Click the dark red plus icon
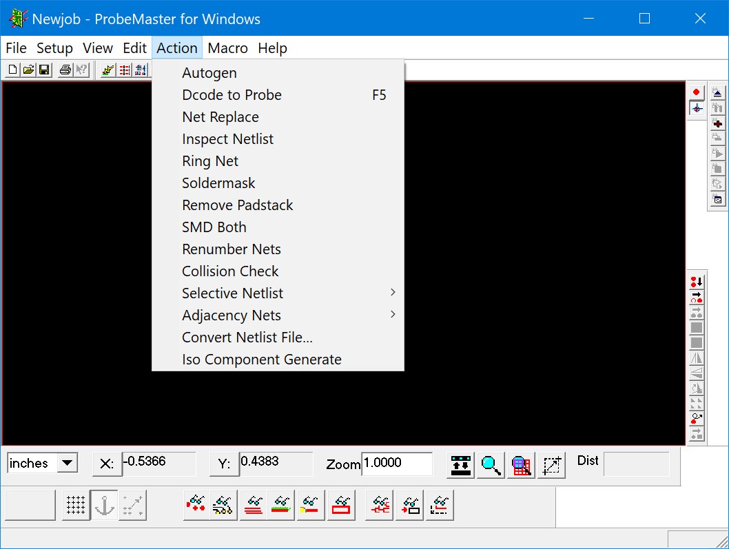Screen dimensions: 729x549 tap(717, 123)
